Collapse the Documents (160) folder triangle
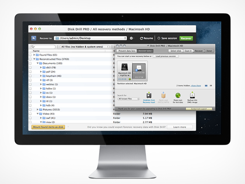The image size is (245, 184). 37,63
